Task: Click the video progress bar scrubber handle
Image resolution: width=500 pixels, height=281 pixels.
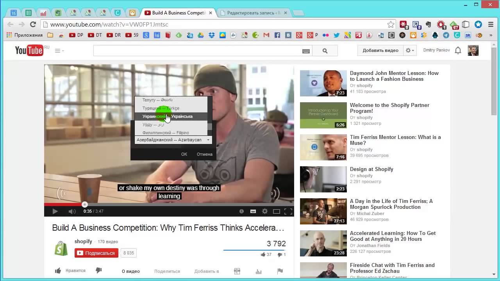Action: click(x=85, y=205)
